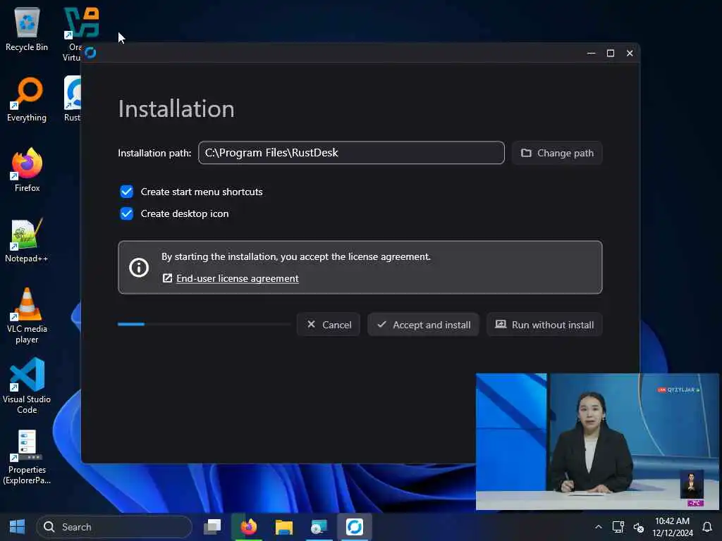Show hidden system tray icons

(x=598, y=527)
